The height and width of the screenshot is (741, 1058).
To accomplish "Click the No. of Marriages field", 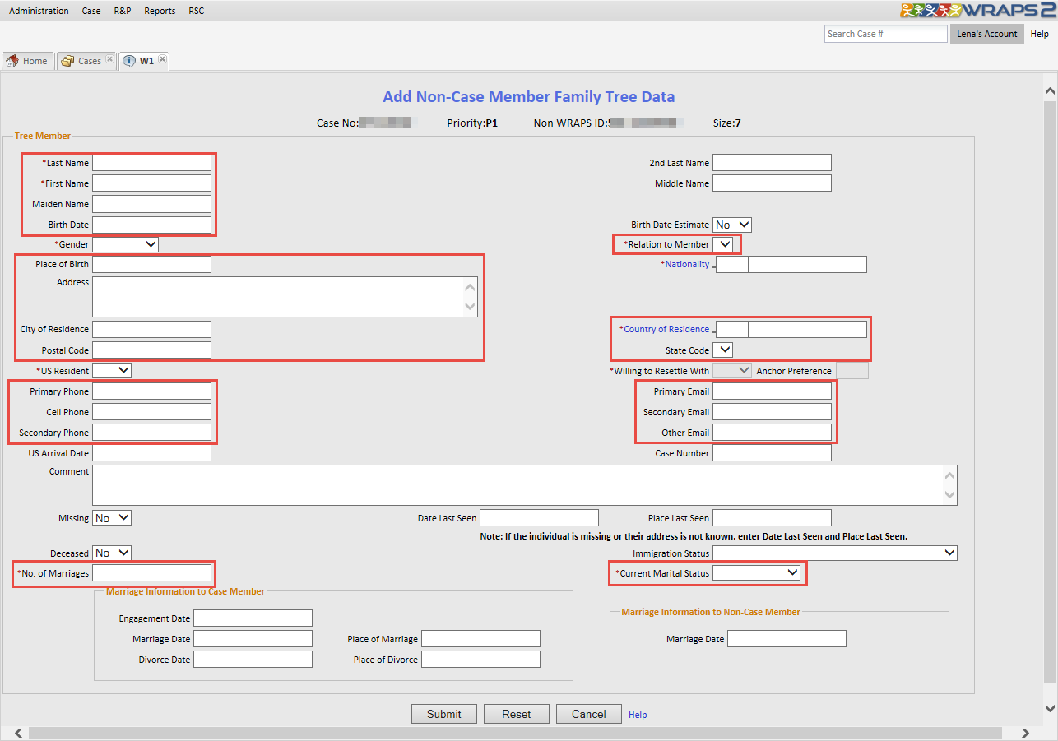I will (x=151, y=573).
